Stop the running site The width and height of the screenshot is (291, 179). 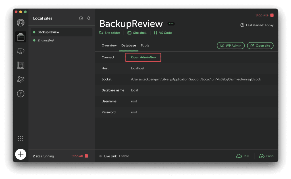(264, 15)
